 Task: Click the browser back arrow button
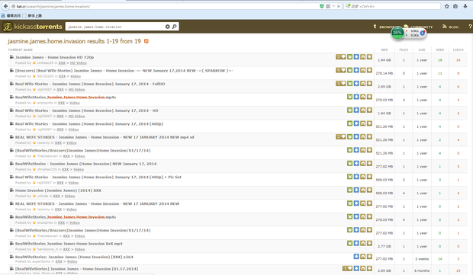click(x=5, y=6)
